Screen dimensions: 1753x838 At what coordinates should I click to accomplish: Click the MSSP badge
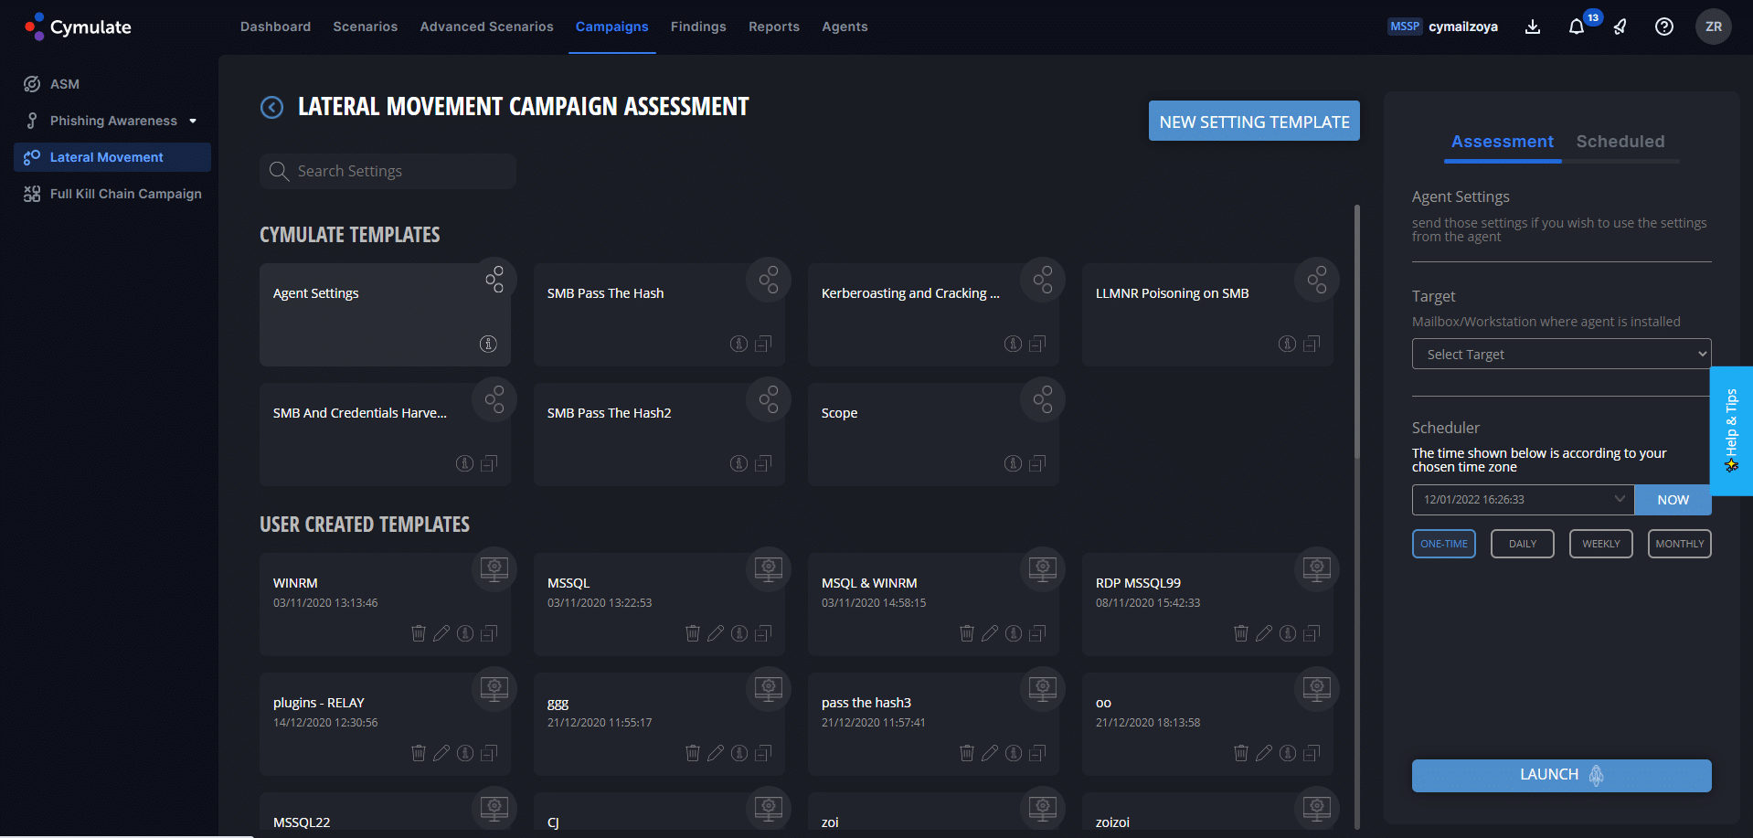tap(1405, 27)
